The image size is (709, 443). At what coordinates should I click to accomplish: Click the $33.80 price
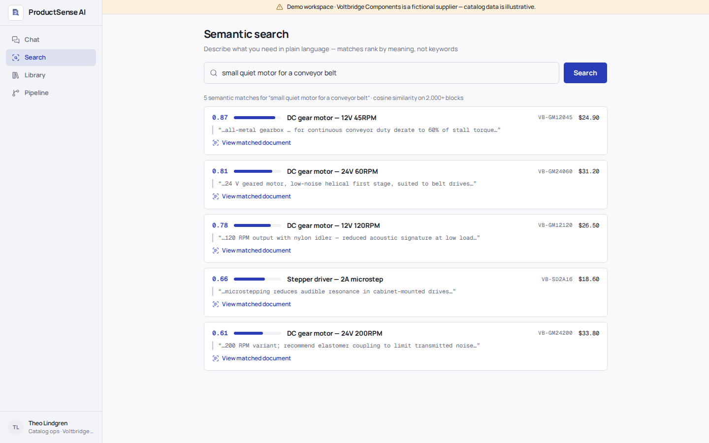(x=589, y=333)
